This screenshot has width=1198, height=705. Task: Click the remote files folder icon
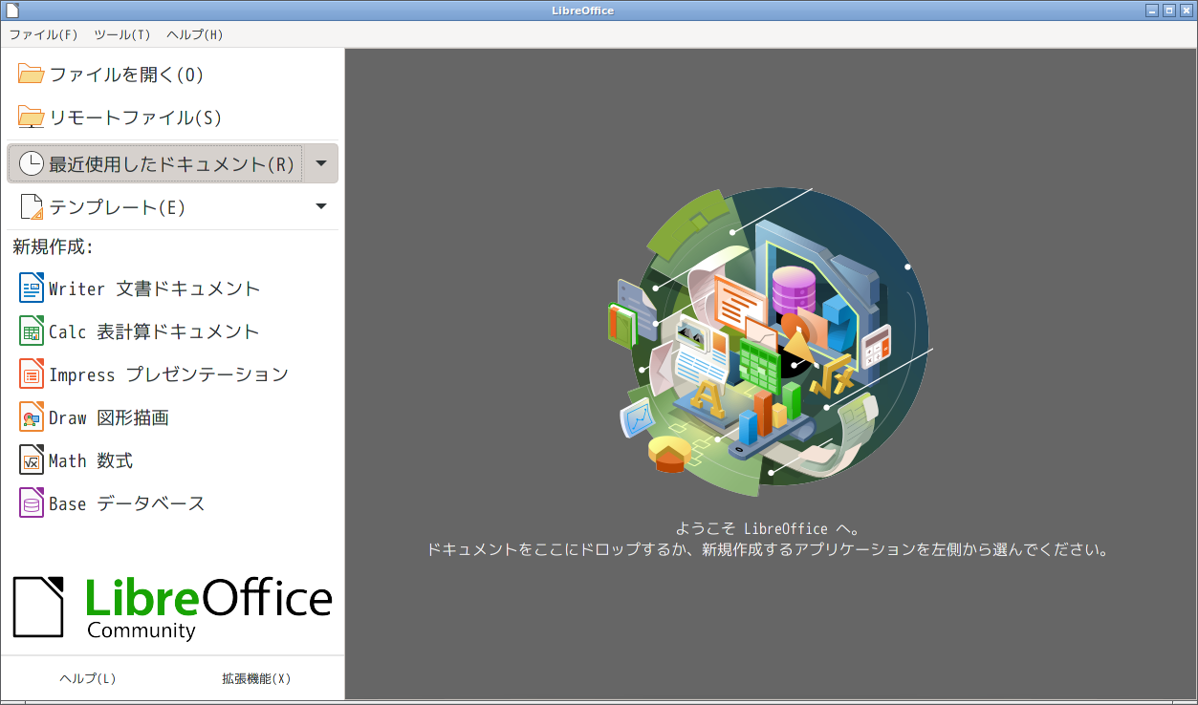tap(32, 117)
